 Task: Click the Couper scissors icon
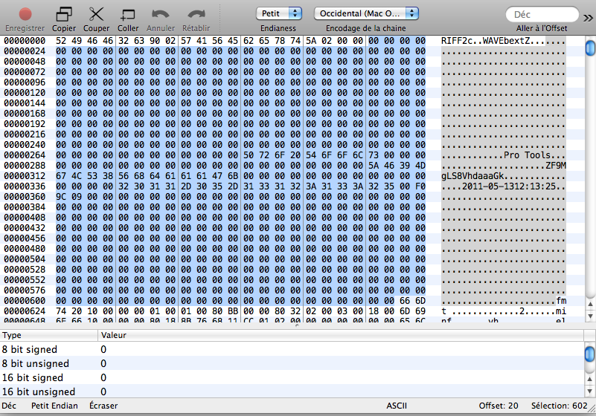pyautogui.click(x=96, y=14)
